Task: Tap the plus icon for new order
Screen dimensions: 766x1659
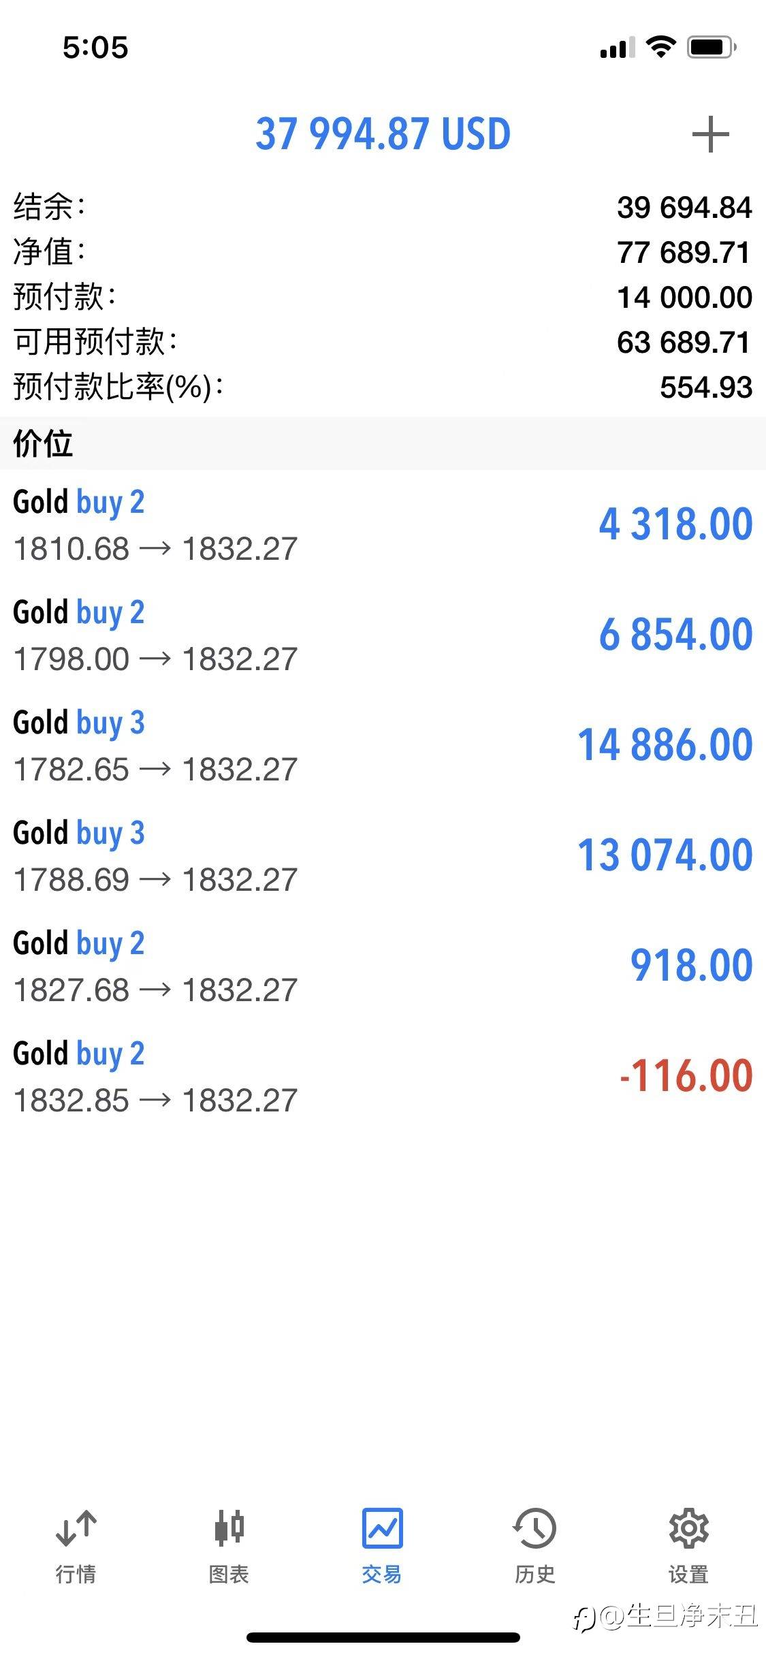Action: click(710, 134)
